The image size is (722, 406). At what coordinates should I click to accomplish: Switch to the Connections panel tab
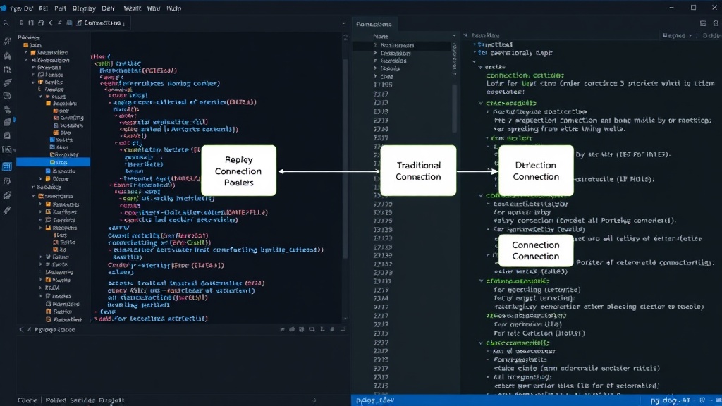coord(374,24)
